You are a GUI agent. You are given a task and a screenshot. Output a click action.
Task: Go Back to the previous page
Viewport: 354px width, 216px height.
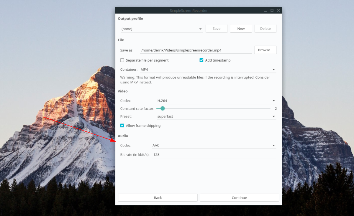point(158,198)
